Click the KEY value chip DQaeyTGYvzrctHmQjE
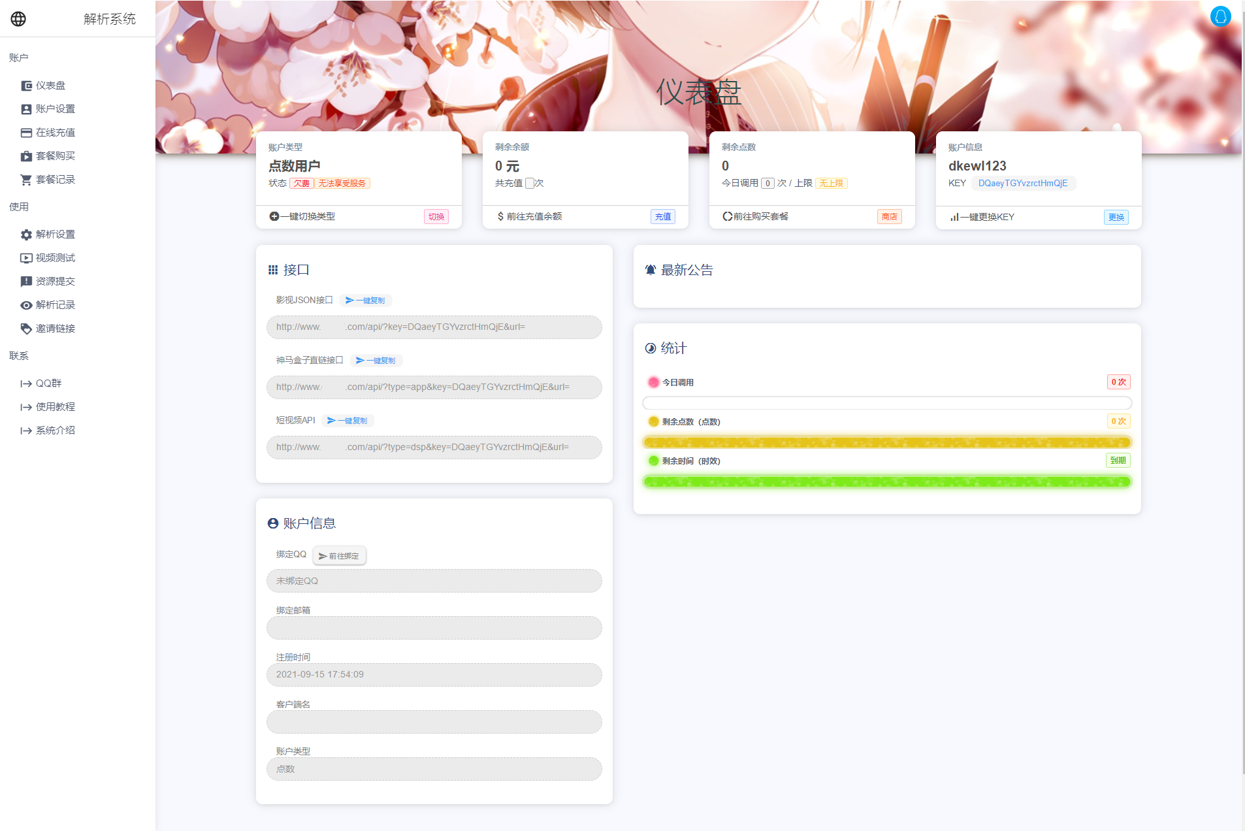Image resolution: width=1245 pixels, height=831 pixels. (1024, 183)
